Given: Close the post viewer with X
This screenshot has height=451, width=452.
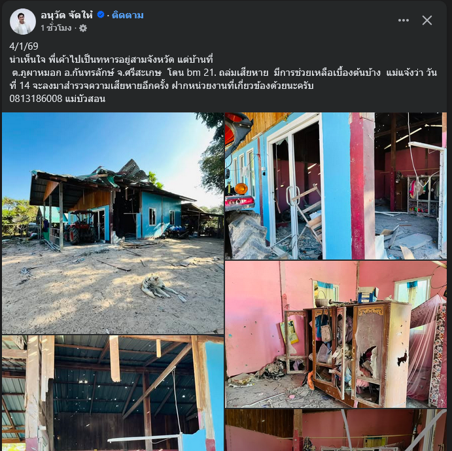Looking at the screenshot, I should (x=427, y=20).
